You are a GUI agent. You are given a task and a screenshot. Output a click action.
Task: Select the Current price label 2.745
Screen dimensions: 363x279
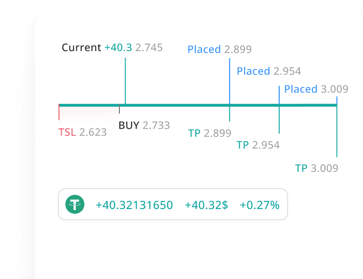pyautogui.click(x=149, y=47)
